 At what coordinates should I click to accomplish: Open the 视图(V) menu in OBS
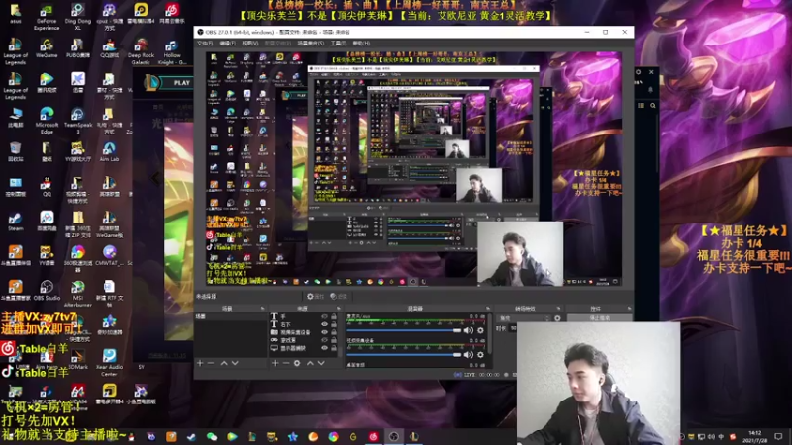pos(250,44)
